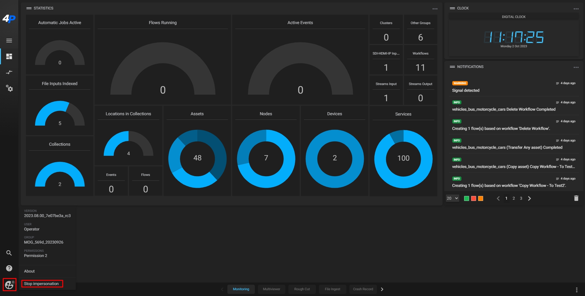Click the version text 2023.08.00_7e07be3a_rc3
The height and width of the screenshot is (296, 585).
click(x=47, y=216)
